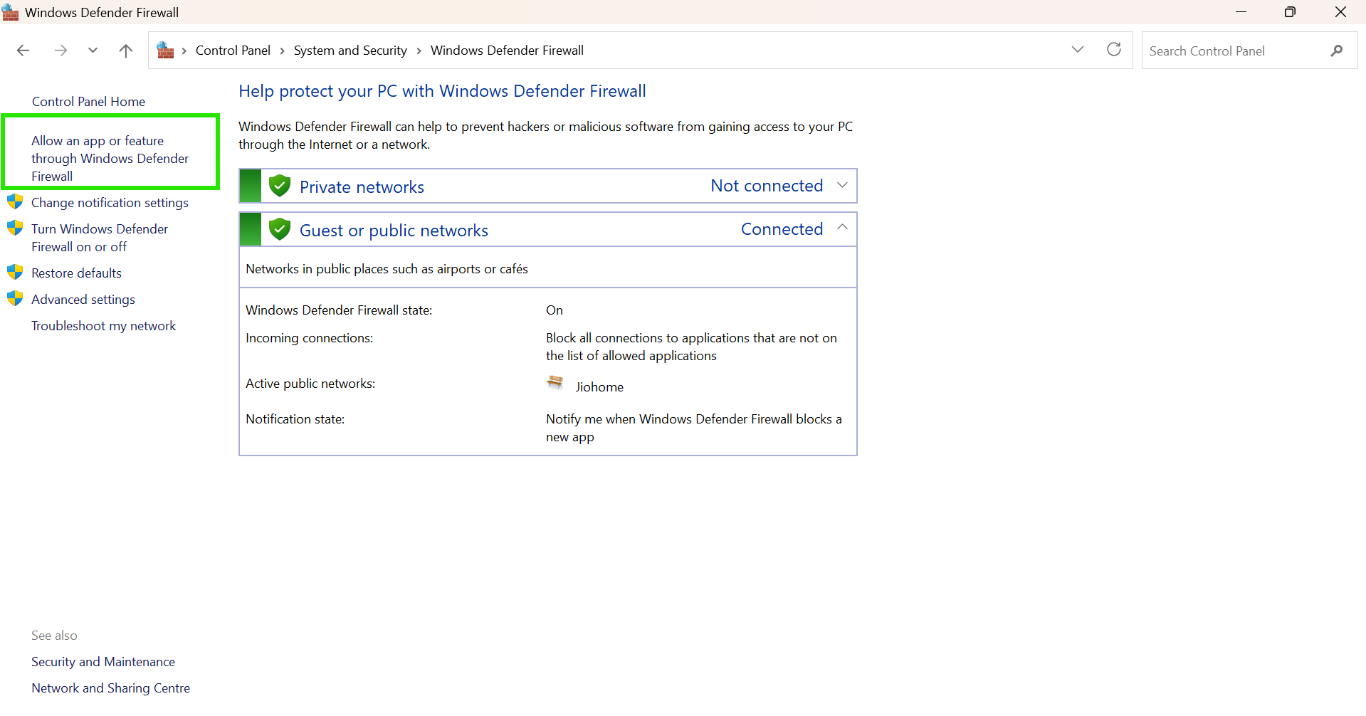This screenshot has height=716, width=1366.
Task: Expand chevron after Control Panel breadcrumb
Action: pyautogui.click(x=282, y=51)
